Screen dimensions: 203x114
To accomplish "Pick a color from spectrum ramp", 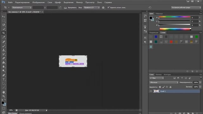I will click(x=175, y=29).
